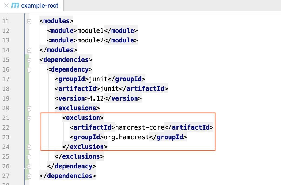Click the module2 text
281x185 pixels.
[91, 40]
